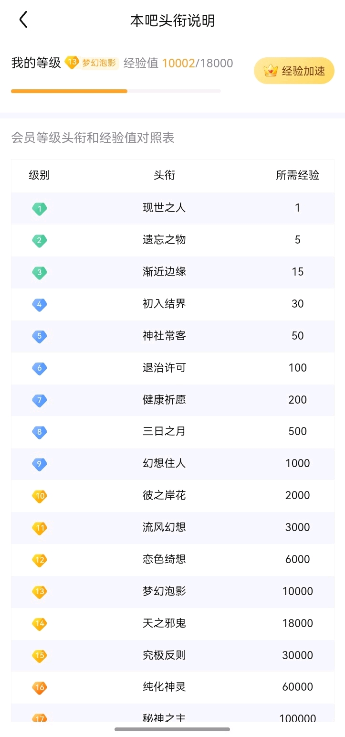Image resolution: width=345 pixels, height=737 pixels.
Task: Tap the blue level 9 badge icon
Action: pyautogui.click(x=40, y=464)
